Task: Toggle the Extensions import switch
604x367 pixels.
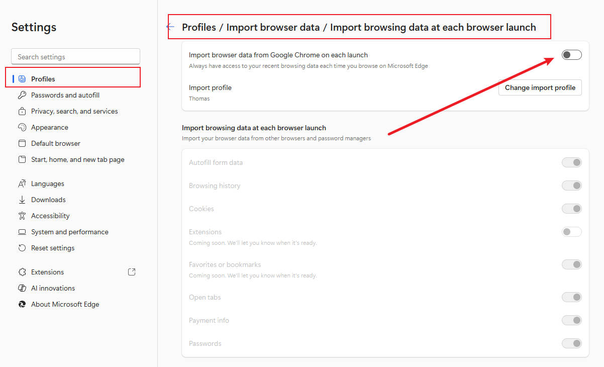Action: pyautogui.click(x=571, y=232)
